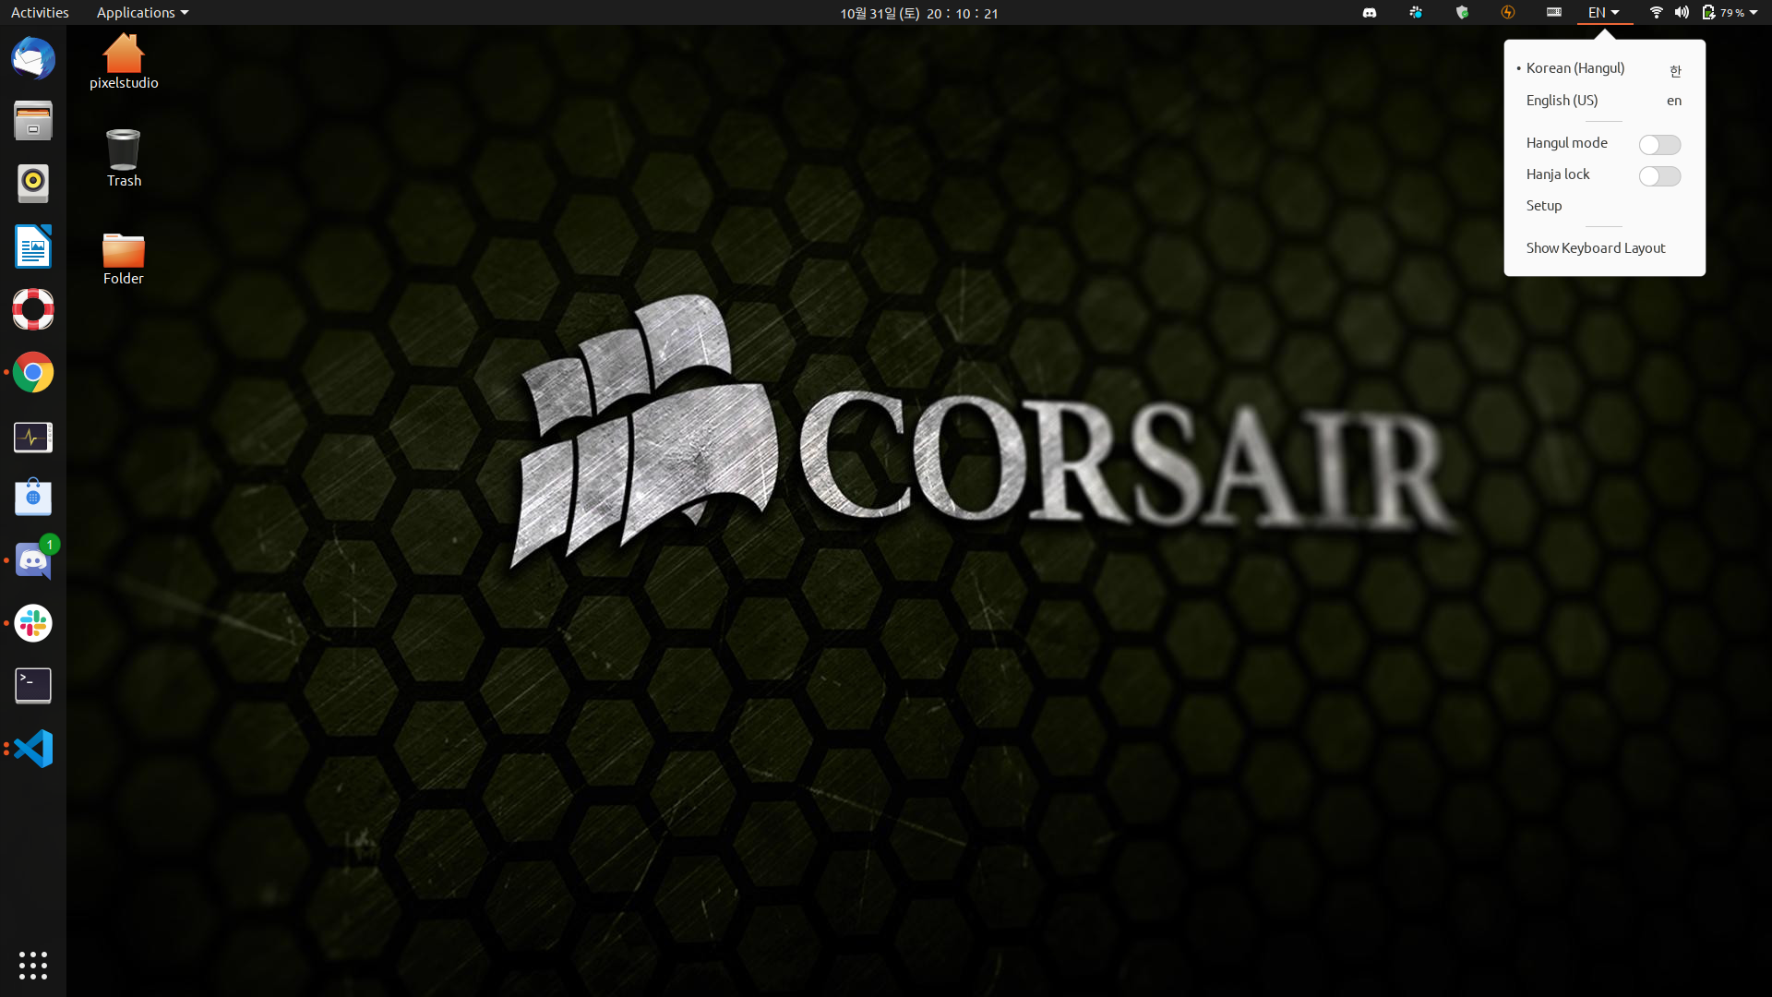1772x997 pixels.
Task: Click Show Keyboard Layout menu entry
Action: (1604, 248)
